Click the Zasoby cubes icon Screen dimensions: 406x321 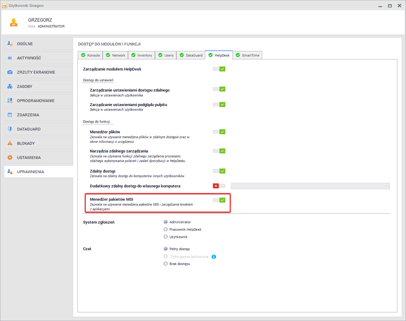(10, 86)
